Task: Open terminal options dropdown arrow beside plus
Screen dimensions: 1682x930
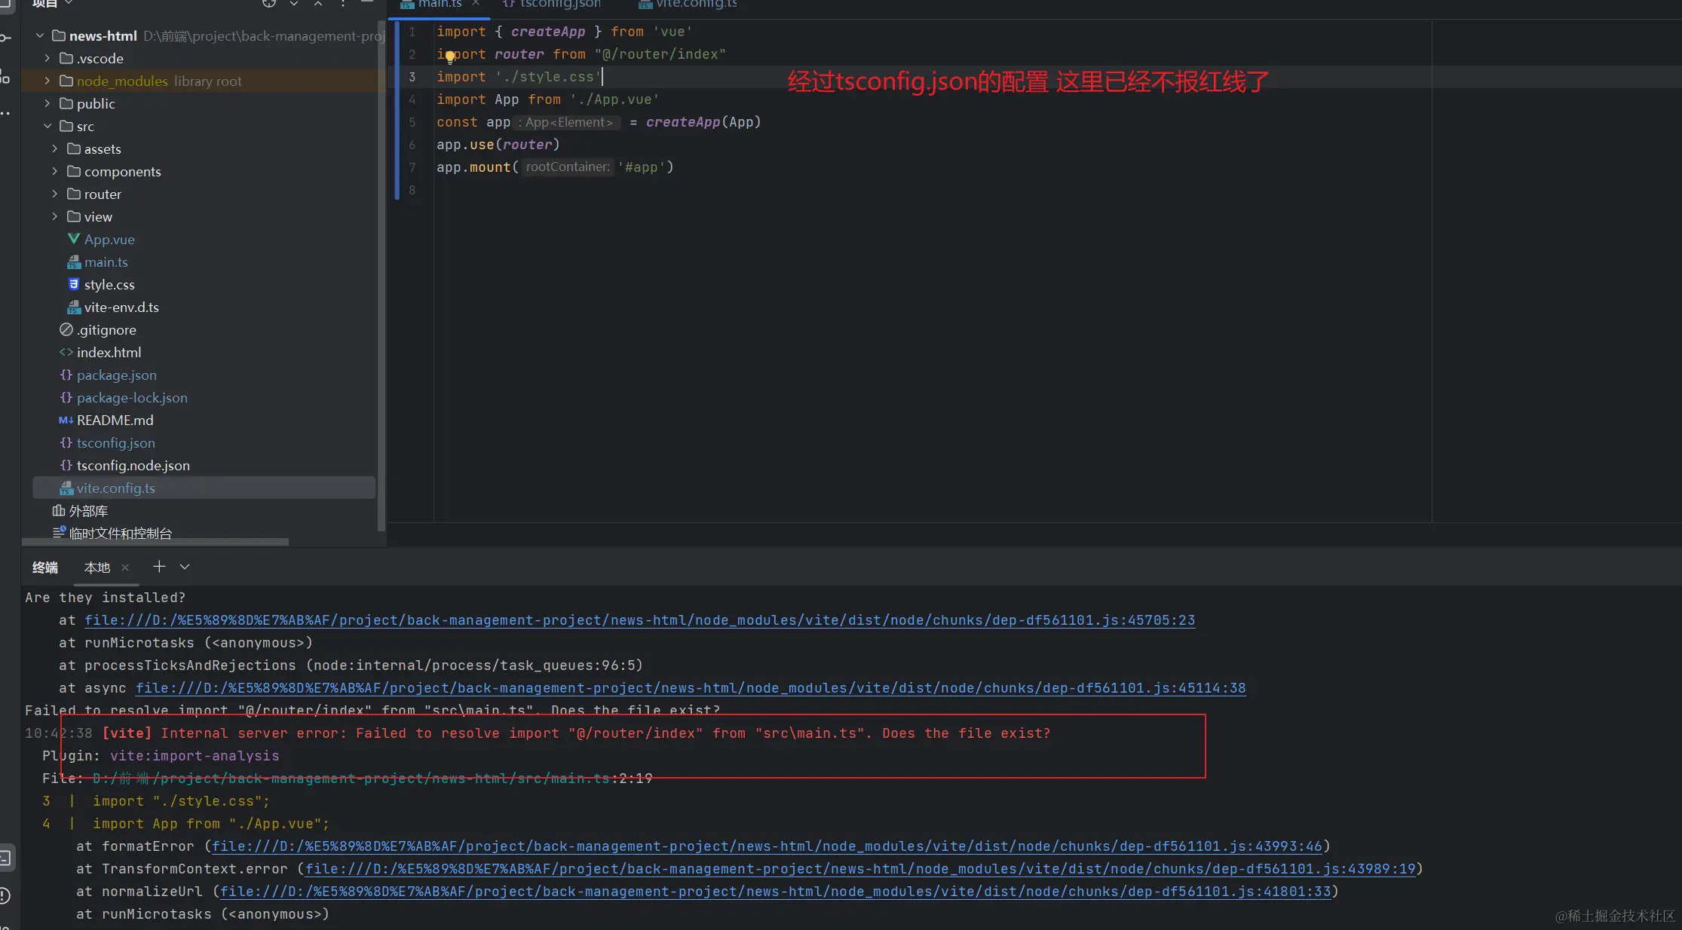Action: coord(185,567)
